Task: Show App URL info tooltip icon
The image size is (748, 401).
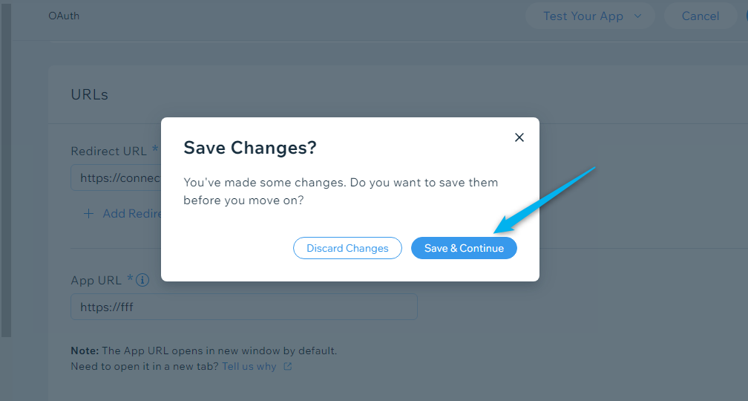Action: [x=142, y=280]
